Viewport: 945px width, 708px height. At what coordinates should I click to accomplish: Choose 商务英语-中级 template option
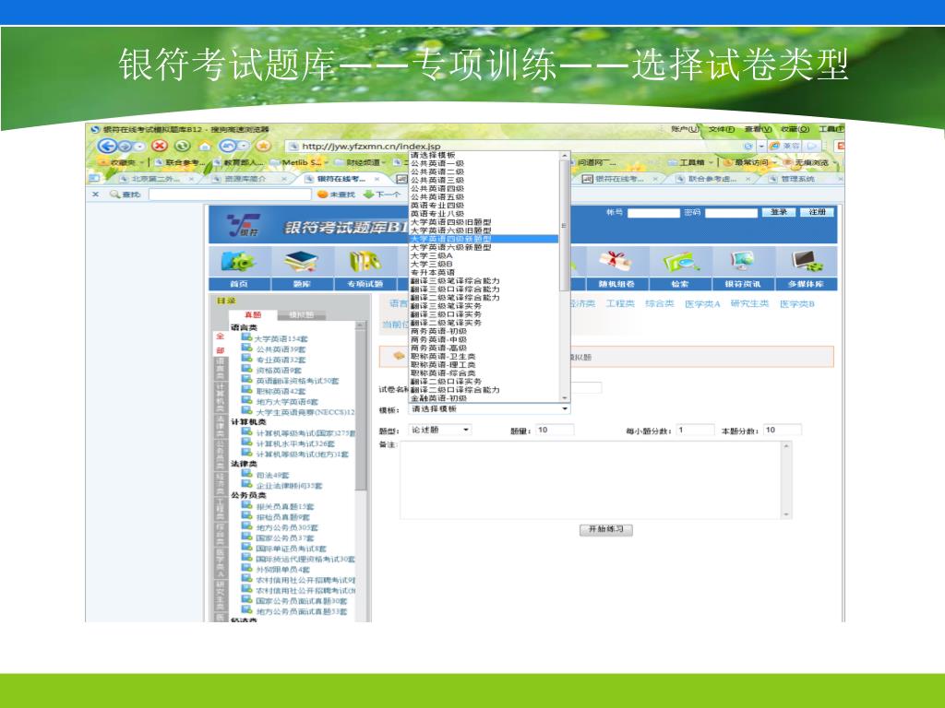(x=484, y=339)
